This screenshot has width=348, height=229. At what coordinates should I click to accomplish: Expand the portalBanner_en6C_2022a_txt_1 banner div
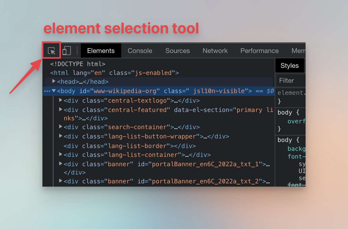pyautogui.click(x=61, y=164)
